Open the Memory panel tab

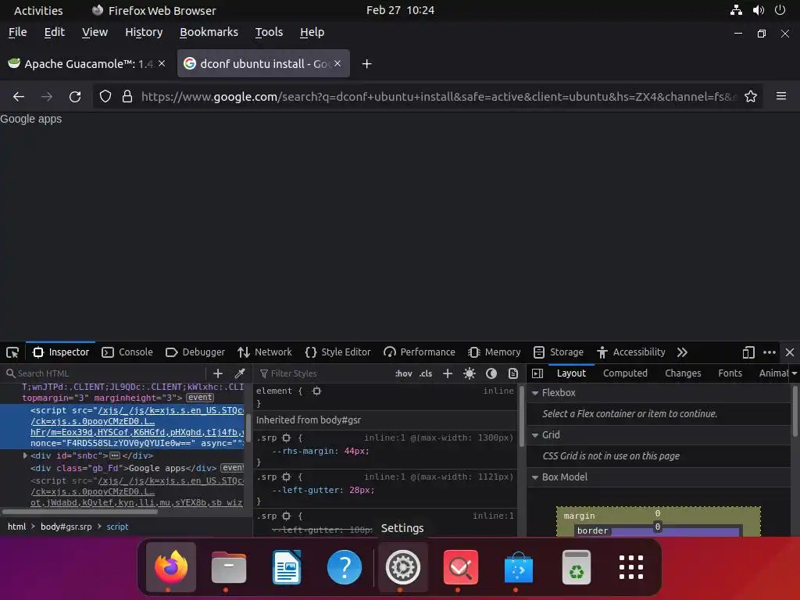pyautogui.click(x=495, y=352)
